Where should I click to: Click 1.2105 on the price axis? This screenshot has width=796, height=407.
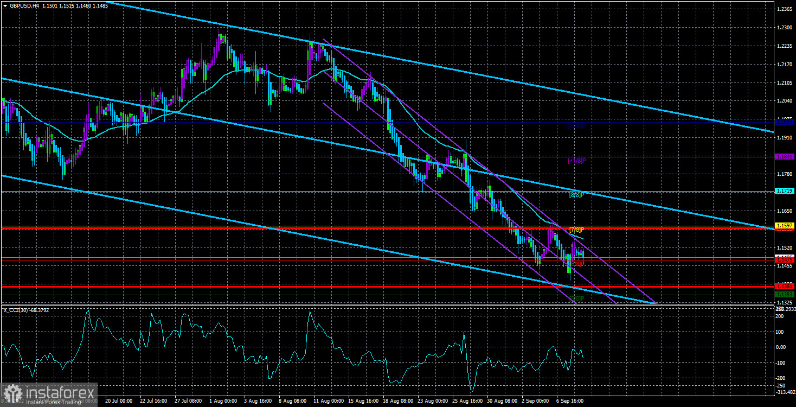[x=785, y=82]
